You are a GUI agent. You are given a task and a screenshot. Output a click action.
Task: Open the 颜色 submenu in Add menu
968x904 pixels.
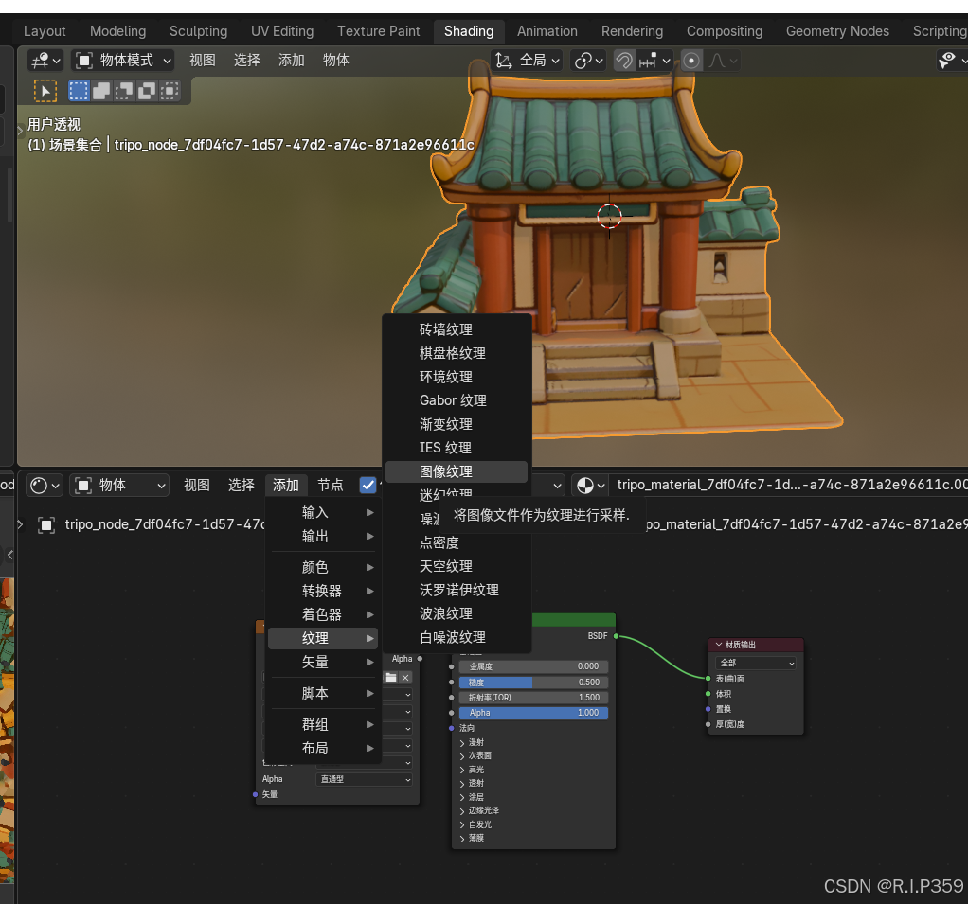tap(323, 568)
